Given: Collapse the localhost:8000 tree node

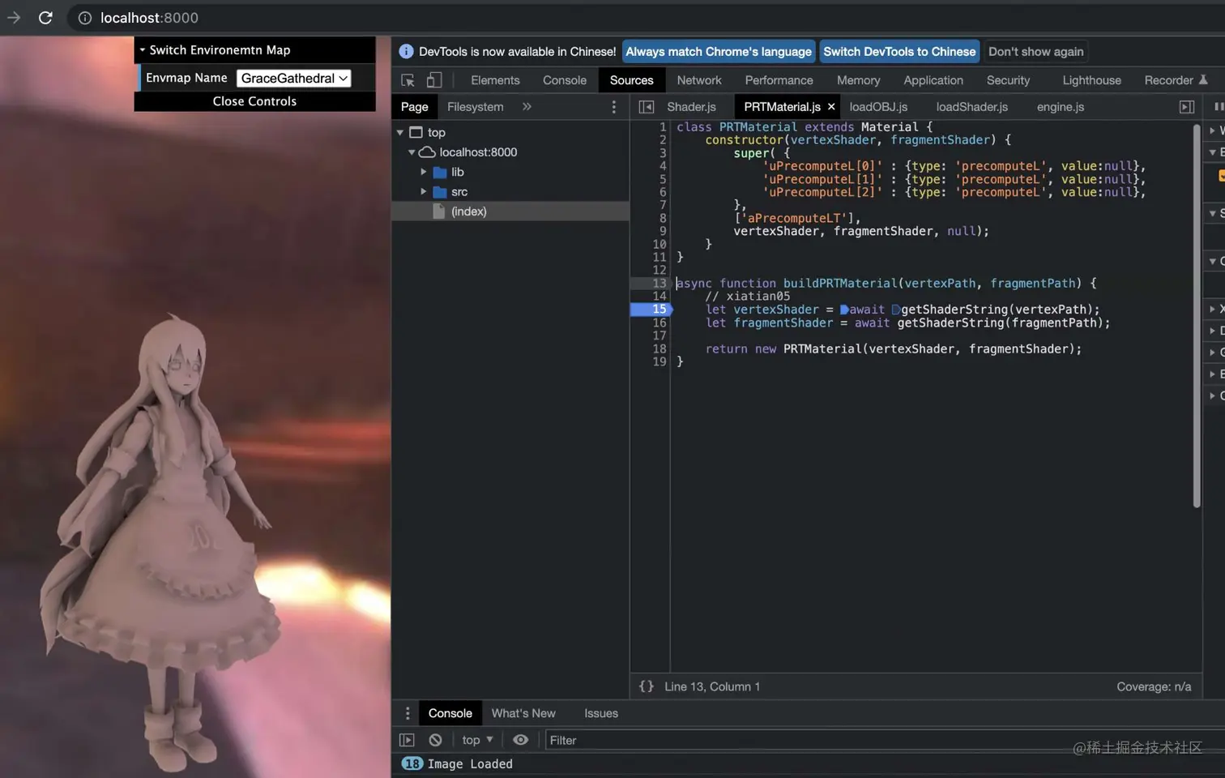Looking at the screenshot, I should click(x=412, y=152).
